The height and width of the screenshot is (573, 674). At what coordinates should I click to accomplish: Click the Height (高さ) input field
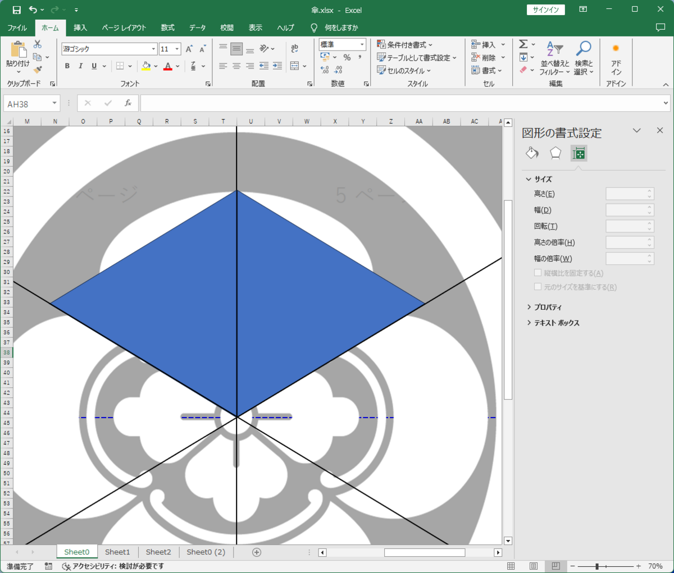click(630, 194)
